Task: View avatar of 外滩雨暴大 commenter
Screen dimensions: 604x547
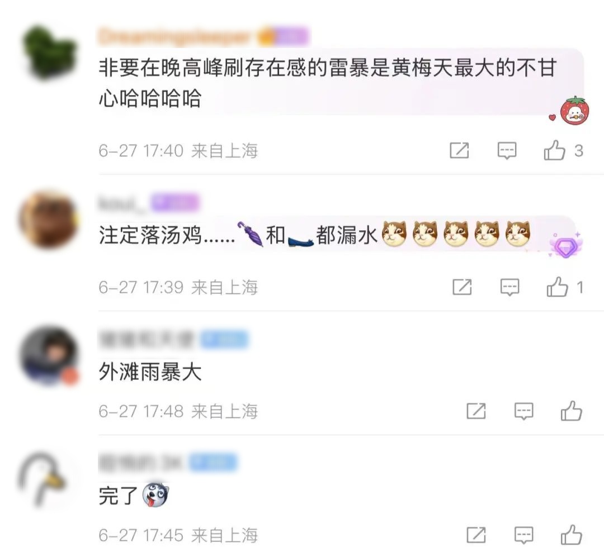Action: point(49,355)
